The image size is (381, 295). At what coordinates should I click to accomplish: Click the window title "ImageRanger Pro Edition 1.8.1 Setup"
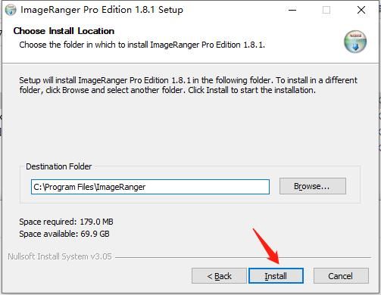pyautogui.click(x=101, y=10)
